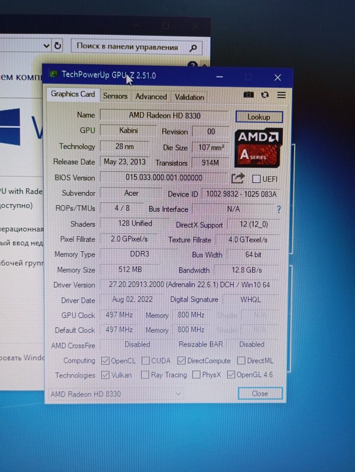Click the Driver Version value field
Screen dimensions: 355x472
190,285
